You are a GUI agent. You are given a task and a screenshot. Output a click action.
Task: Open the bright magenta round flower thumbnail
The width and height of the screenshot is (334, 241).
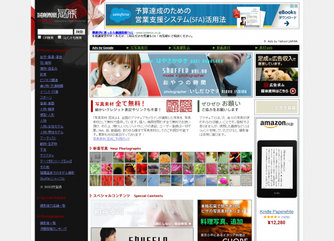223,181
